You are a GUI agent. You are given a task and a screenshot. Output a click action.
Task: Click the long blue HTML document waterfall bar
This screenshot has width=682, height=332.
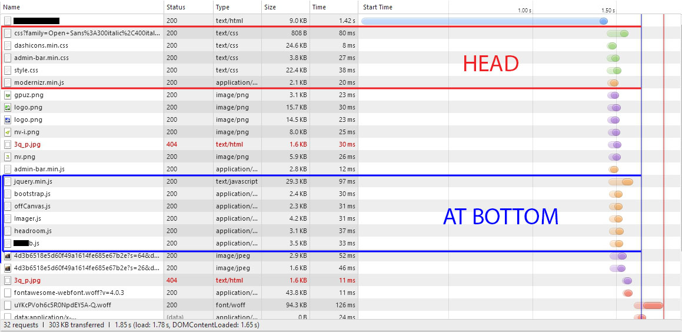click(x=483, y=21)
